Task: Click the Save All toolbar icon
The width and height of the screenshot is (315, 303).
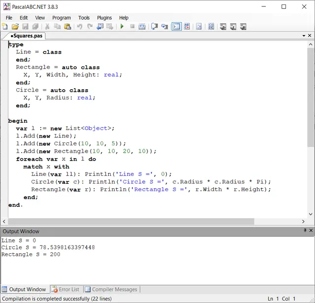Action: click(x=35, y=26)
